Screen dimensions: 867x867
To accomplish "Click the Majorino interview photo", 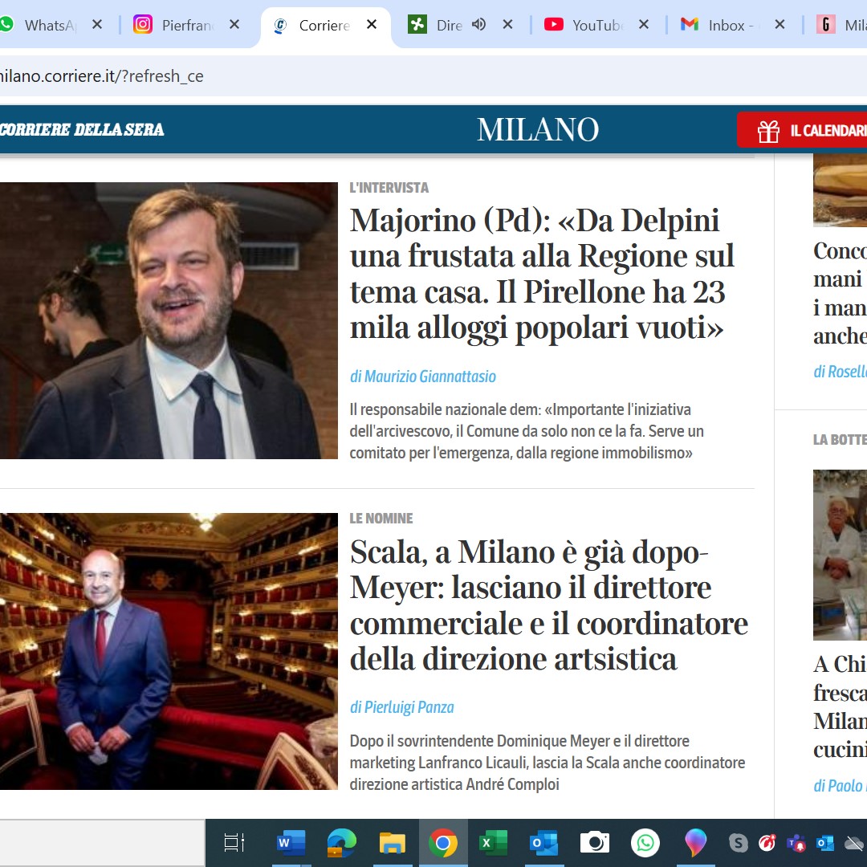I will point(169,320).
